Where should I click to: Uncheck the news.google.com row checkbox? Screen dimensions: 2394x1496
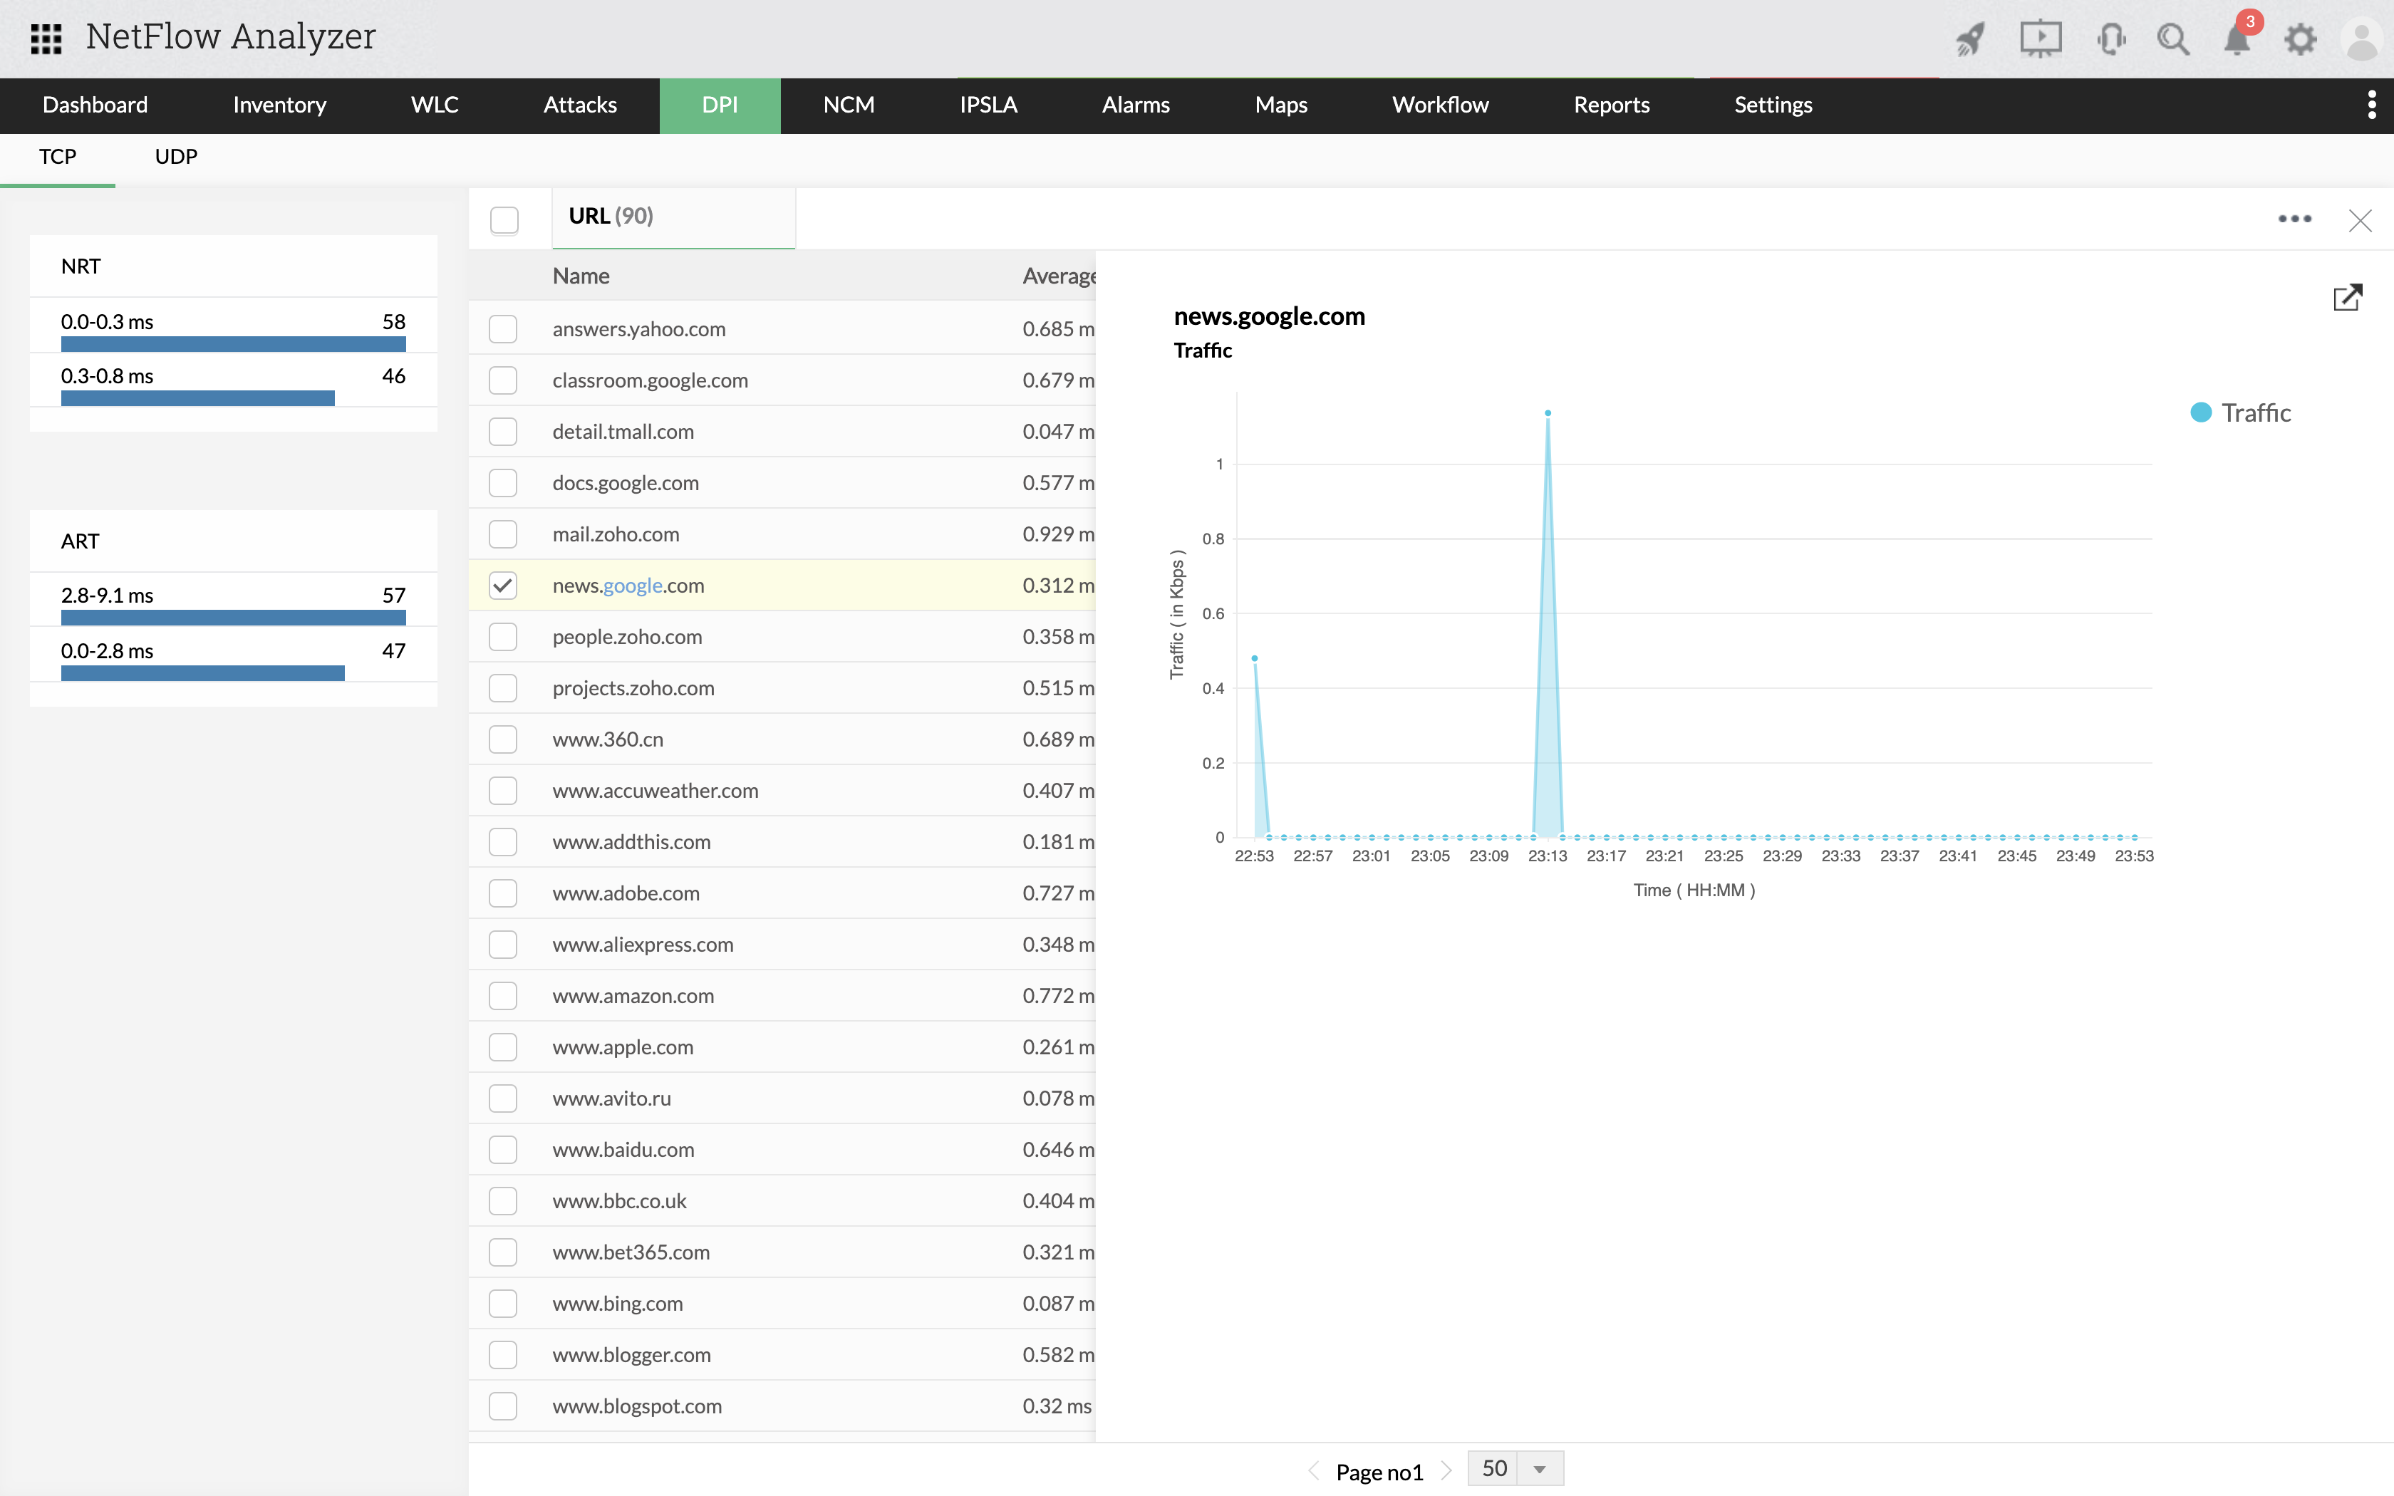pos(504,585)
